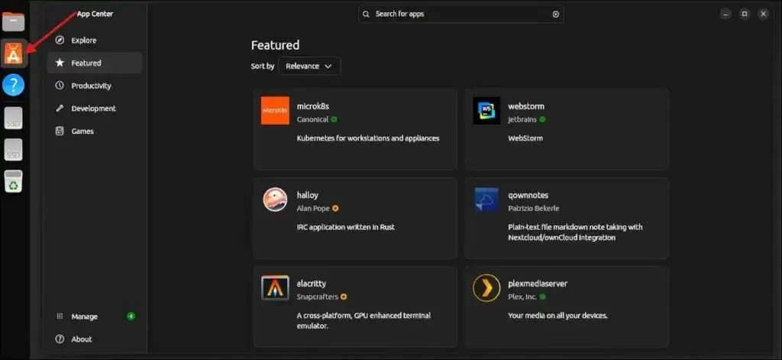Click the Development wrench icon
782x360 pixels.
60,109
